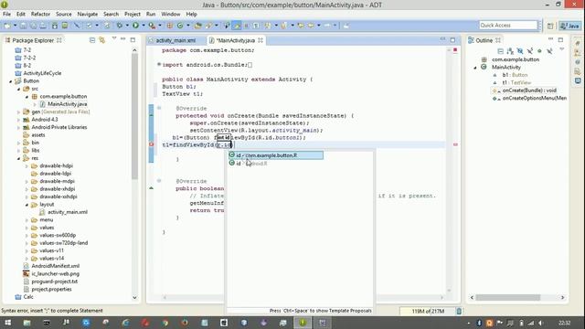Image resolution: width=585 pixels, height=329 pixels.
Task: Click the Save toolbar icon
Action: pos(23,26)
